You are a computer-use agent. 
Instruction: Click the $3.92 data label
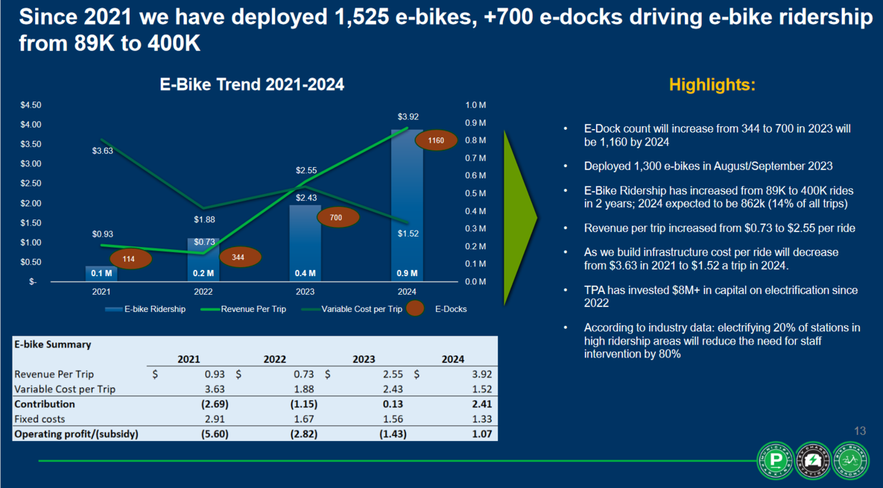(408, 116)
